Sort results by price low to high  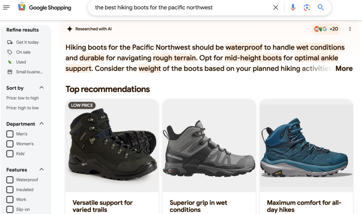23,98
